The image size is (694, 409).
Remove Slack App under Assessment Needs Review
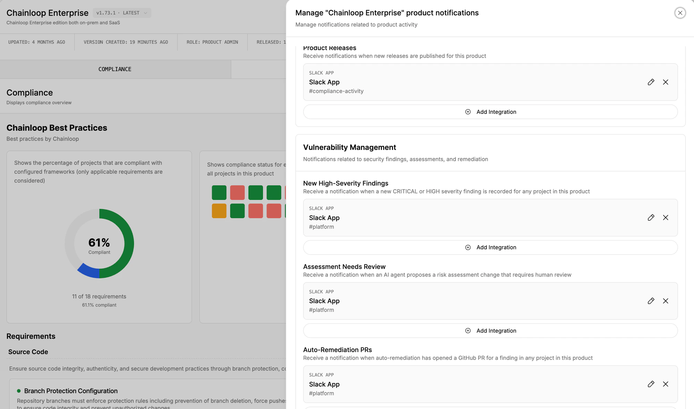[x=665, y=301]
